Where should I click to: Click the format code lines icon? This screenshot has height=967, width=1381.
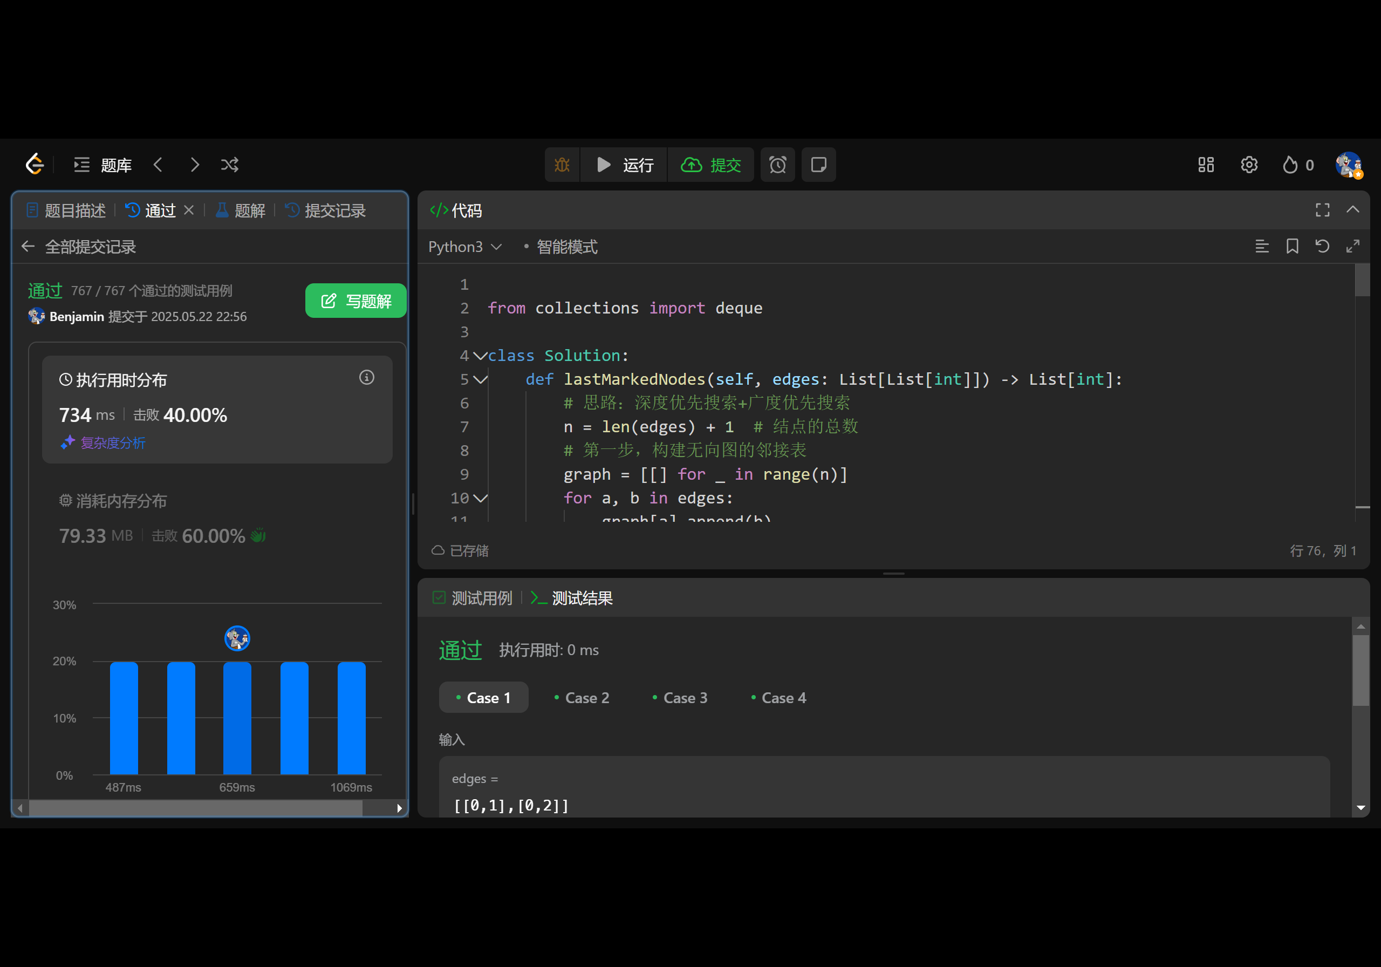[1262, 246]
